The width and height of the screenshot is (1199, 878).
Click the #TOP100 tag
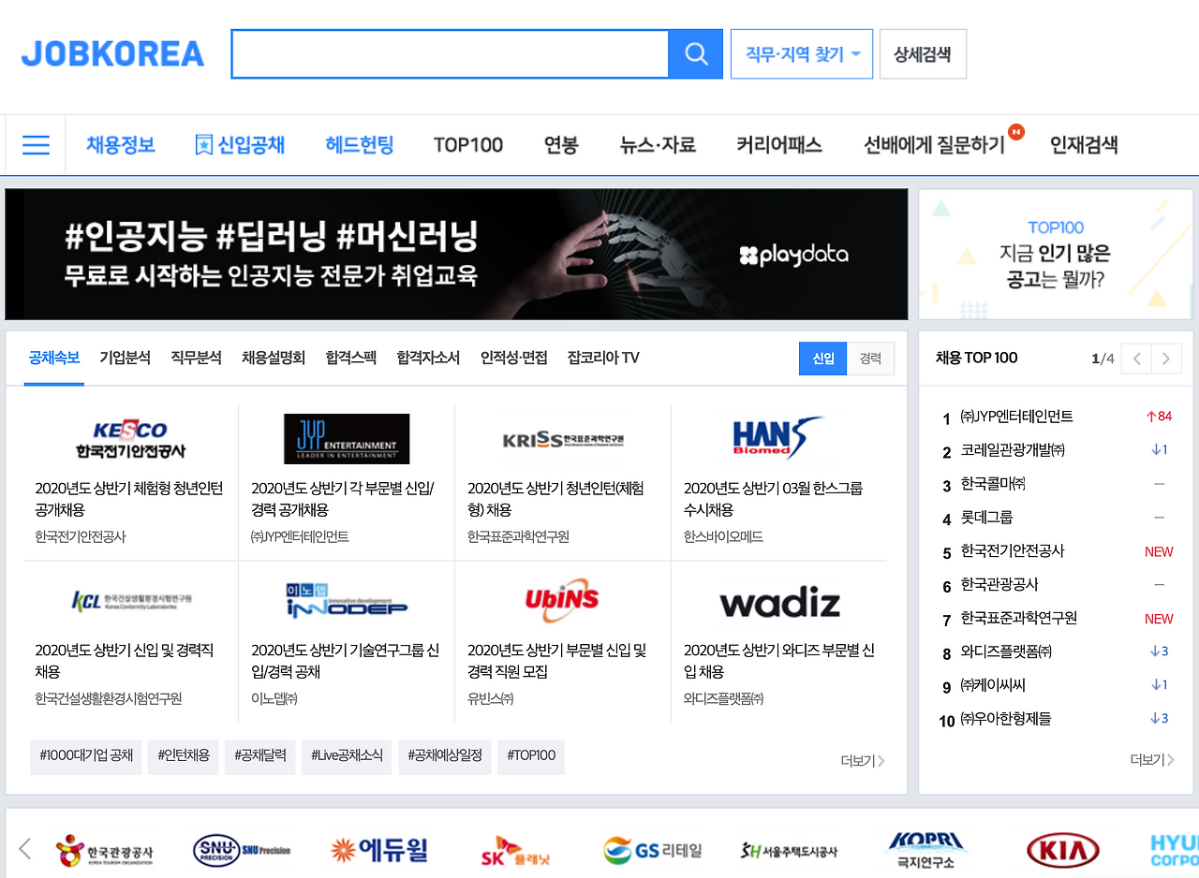pyautogui.click(x=531, y=756)
